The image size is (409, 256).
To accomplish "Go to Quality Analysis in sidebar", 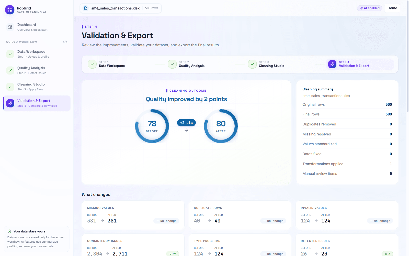I will click(x=37, y=70).
